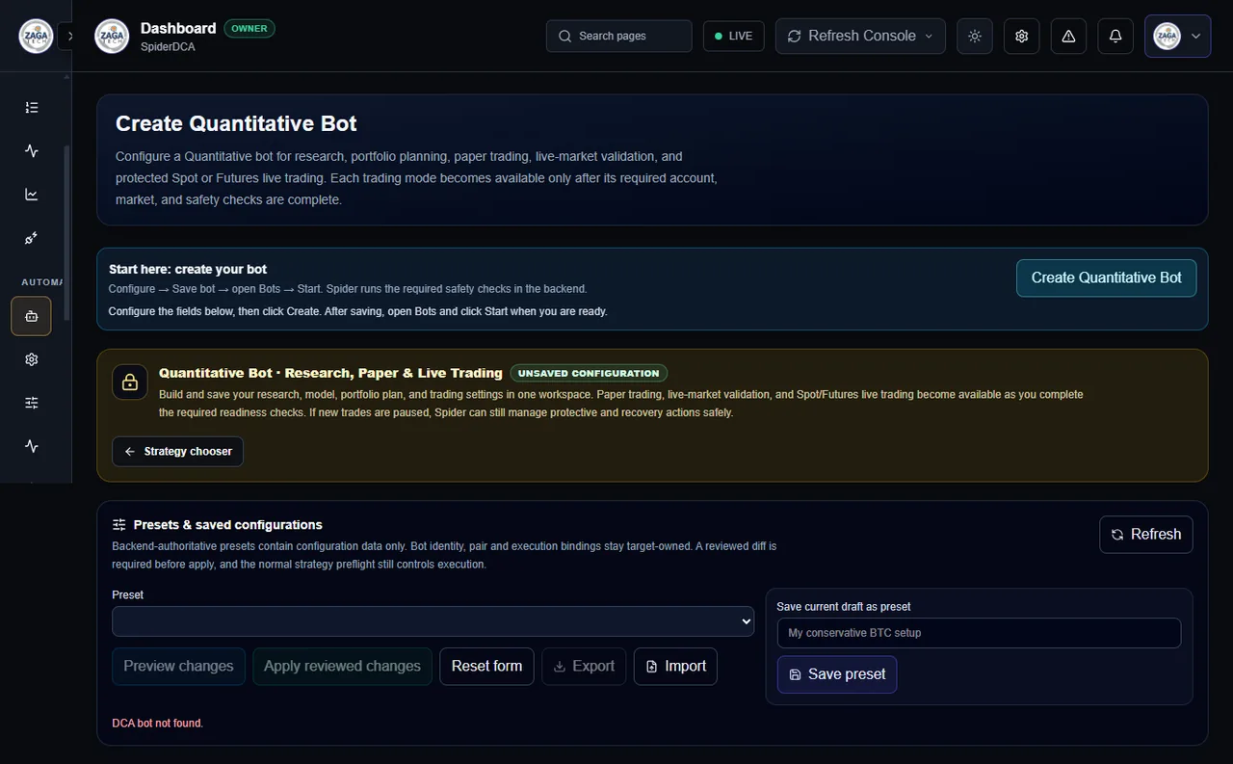This screenshot has height=764, width=1233.
Task: Open the warning triangle alerts icon
Action: (1068, 36)
